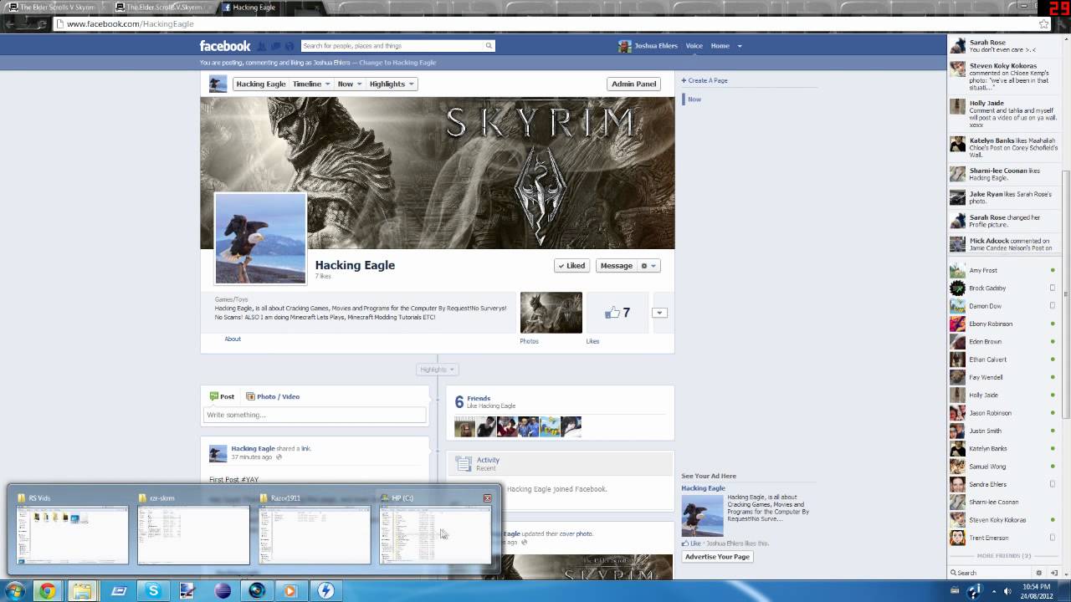
Task: Click the Message button
Action: tap(617, 266)
